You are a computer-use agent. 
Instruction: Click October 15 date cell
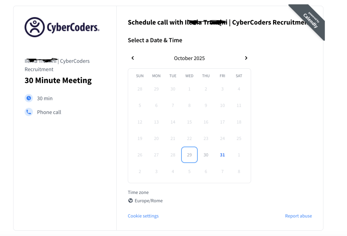(189, 122)
